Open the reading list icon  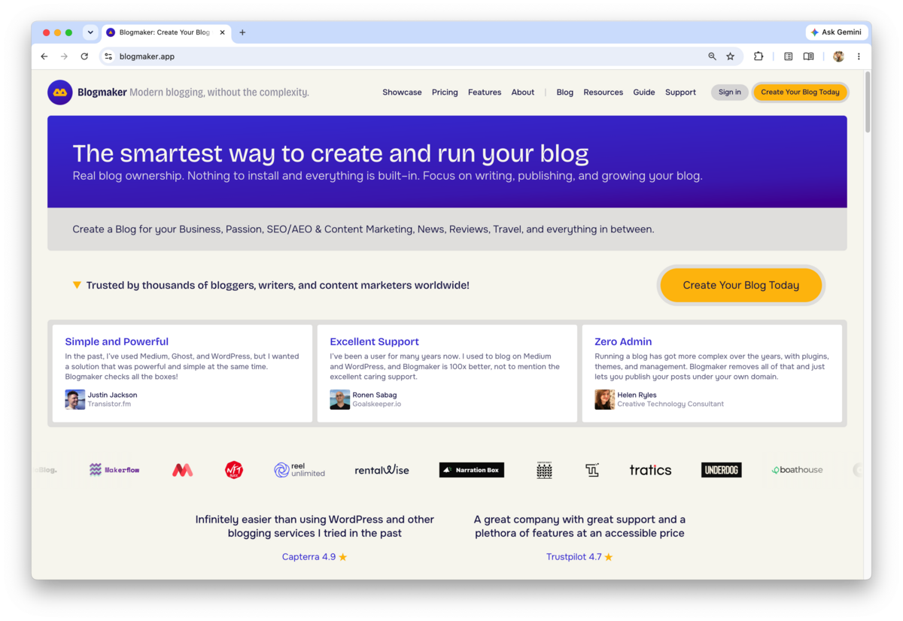tap(788, 56)
